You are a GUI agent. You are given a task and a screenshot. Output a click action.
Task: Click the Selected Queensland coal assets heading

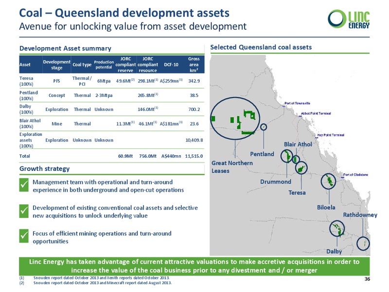[261, 47]
